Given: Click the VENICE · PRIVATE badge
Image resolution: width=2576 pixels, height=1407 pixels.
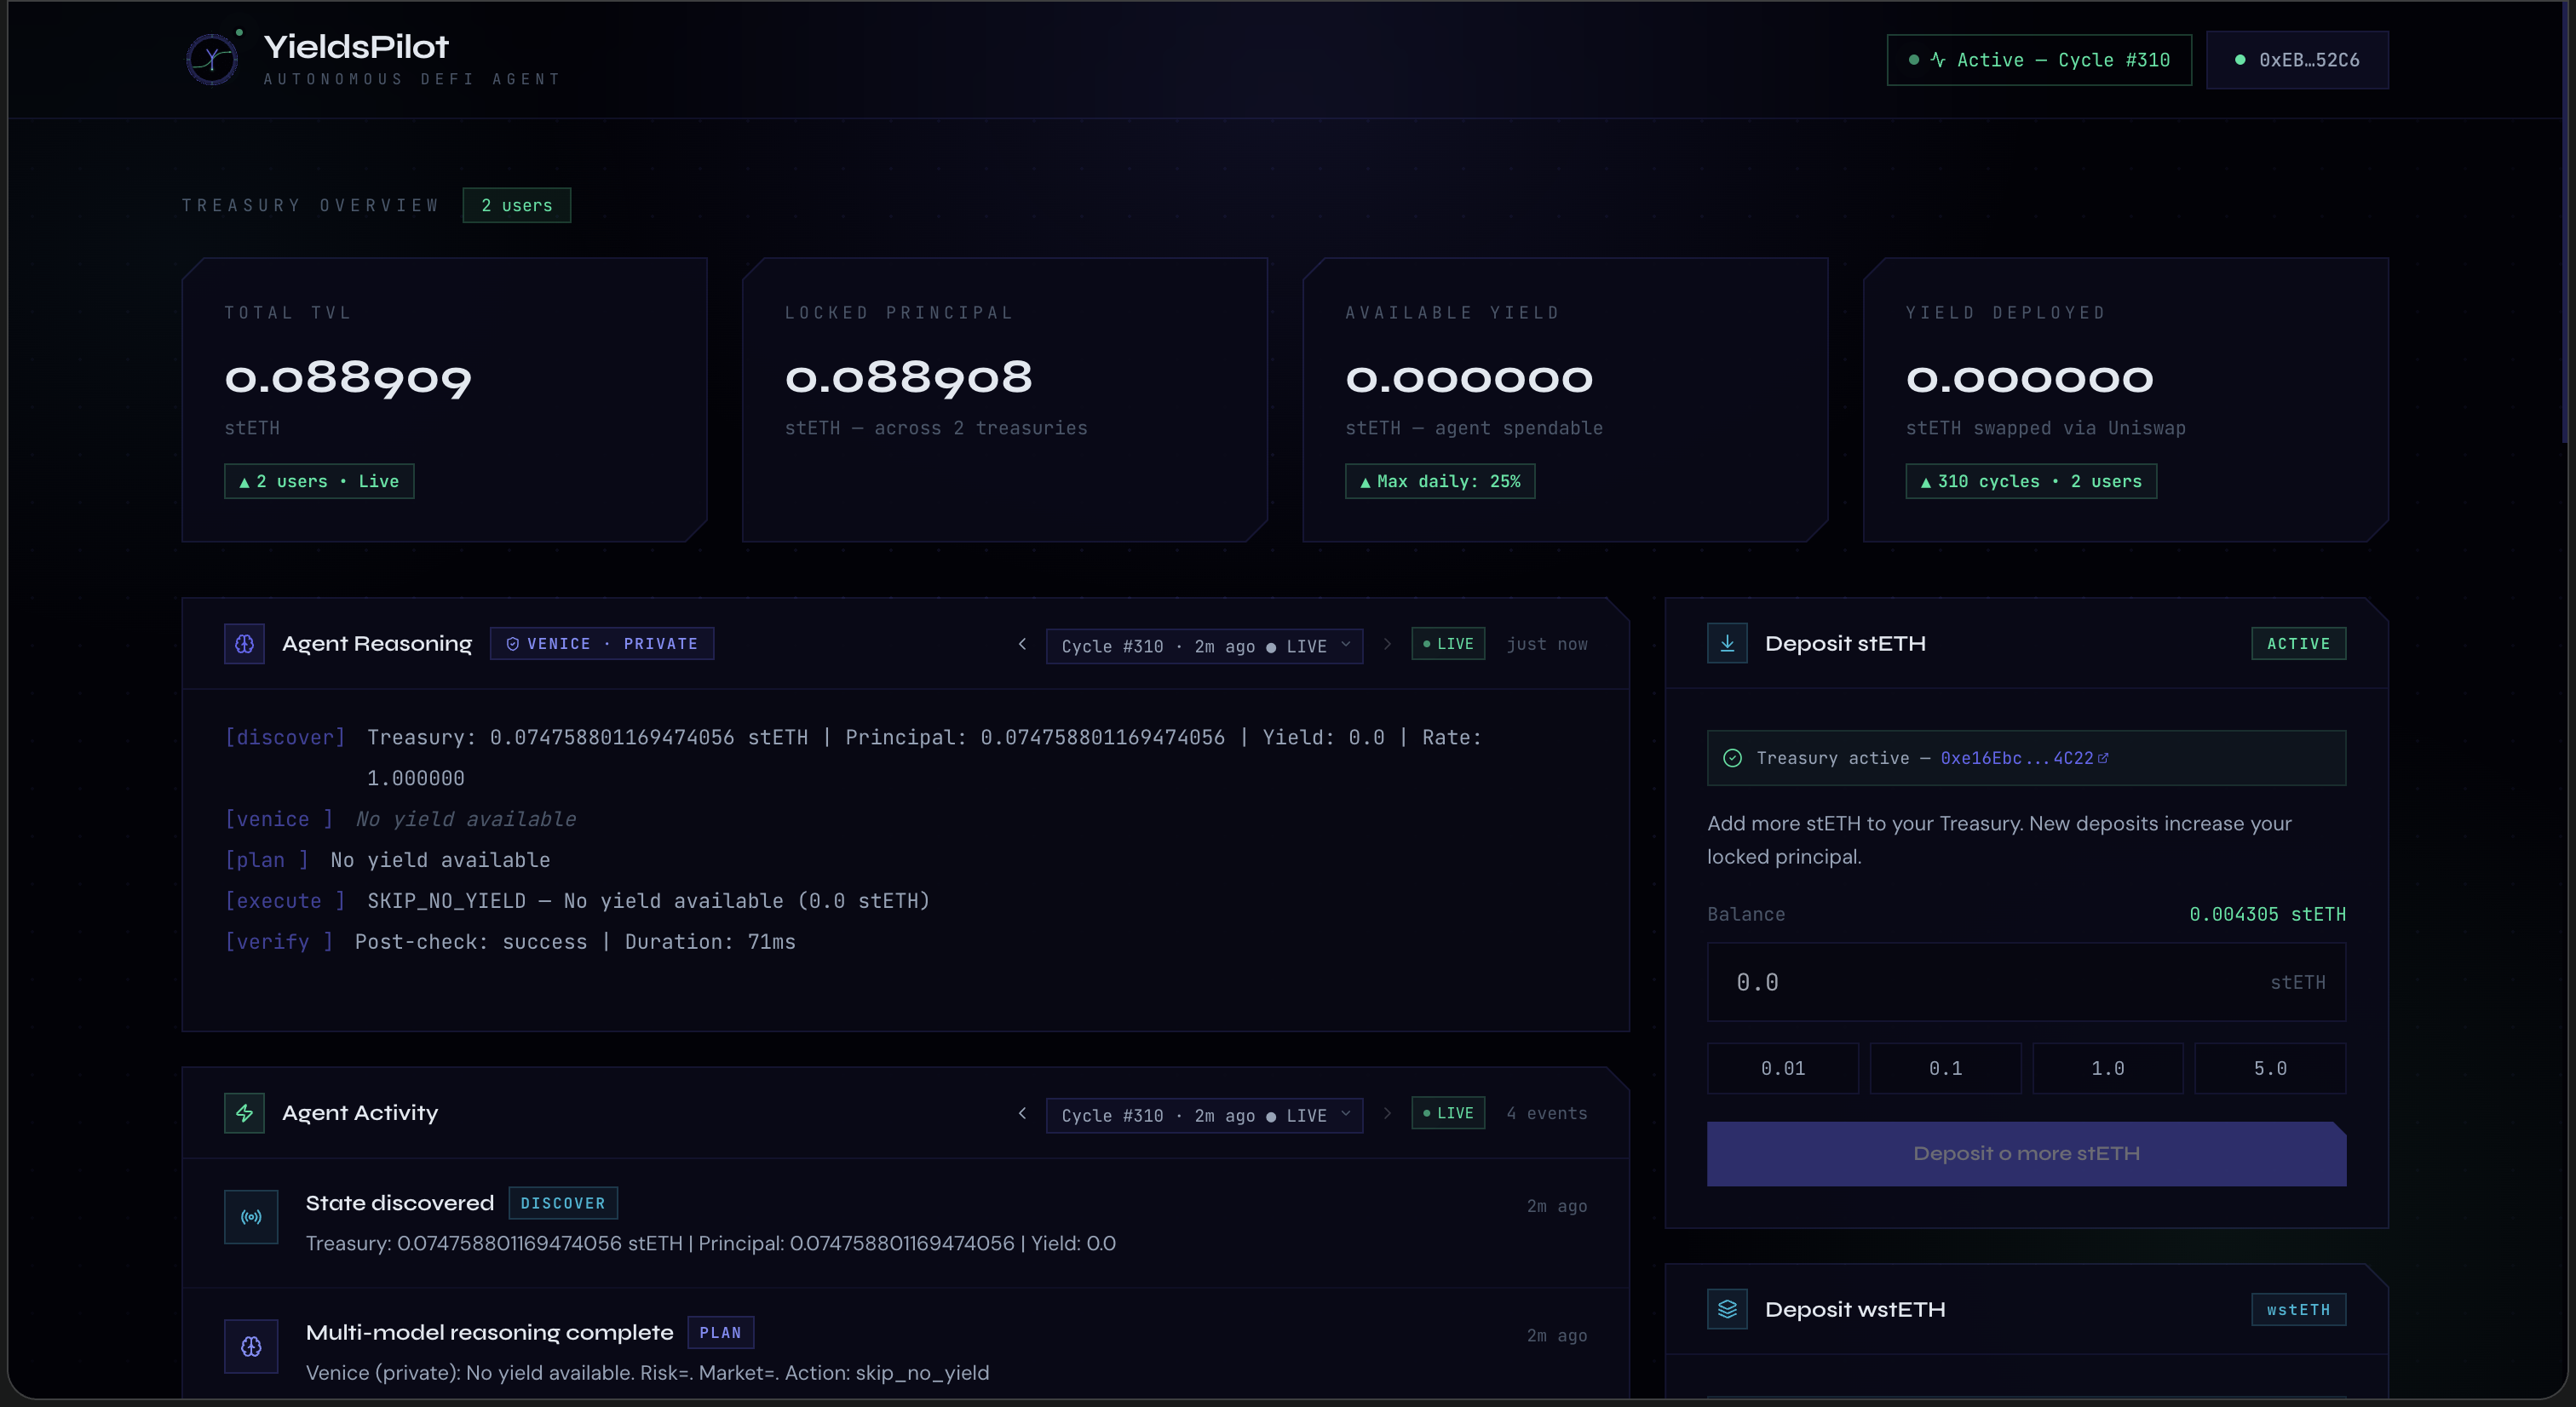Looking at the screenshot, I should tap(602, 644).
